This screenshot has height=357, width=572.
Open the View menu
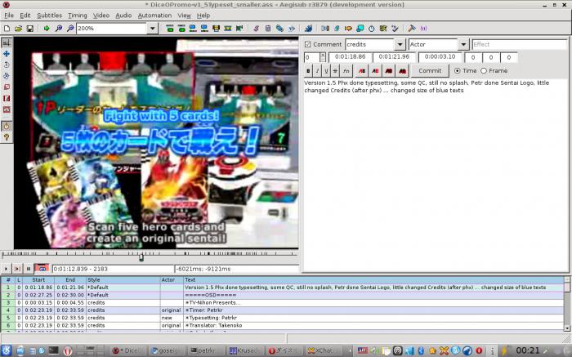(x=184, y=16)
